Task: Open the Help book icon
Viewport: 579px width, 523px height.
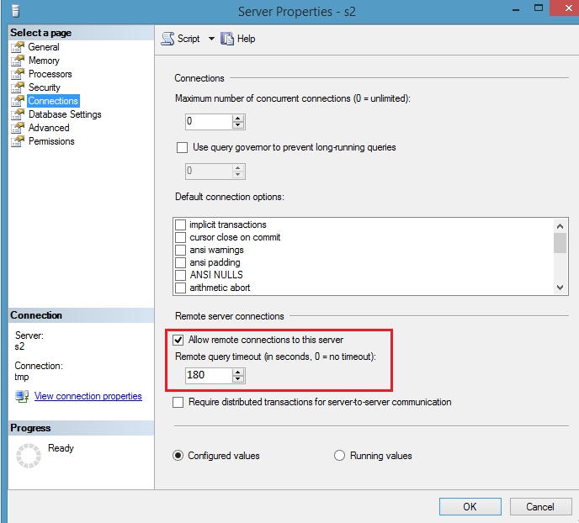Action: point(227,39)
